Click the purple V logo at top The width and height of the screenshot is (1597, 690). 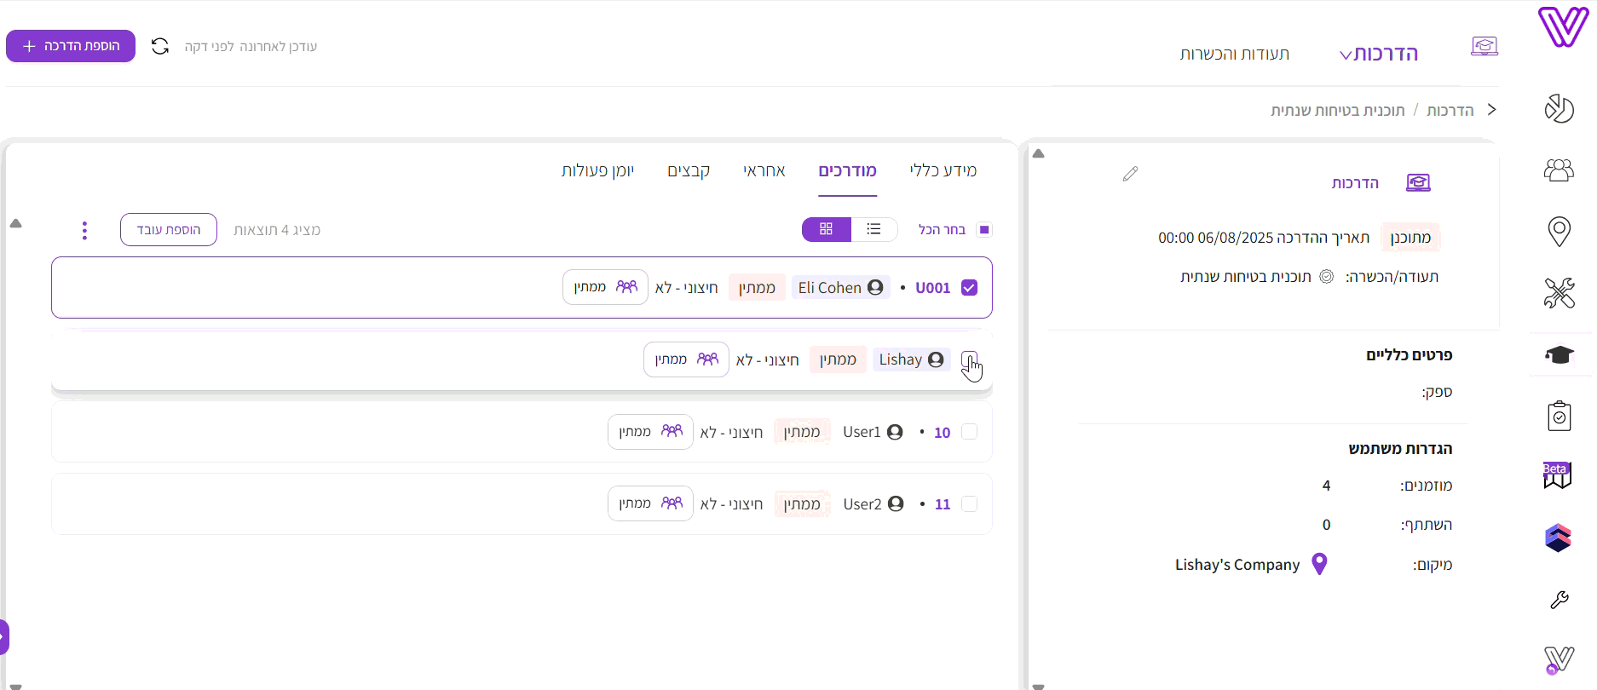click(1563, 26)
